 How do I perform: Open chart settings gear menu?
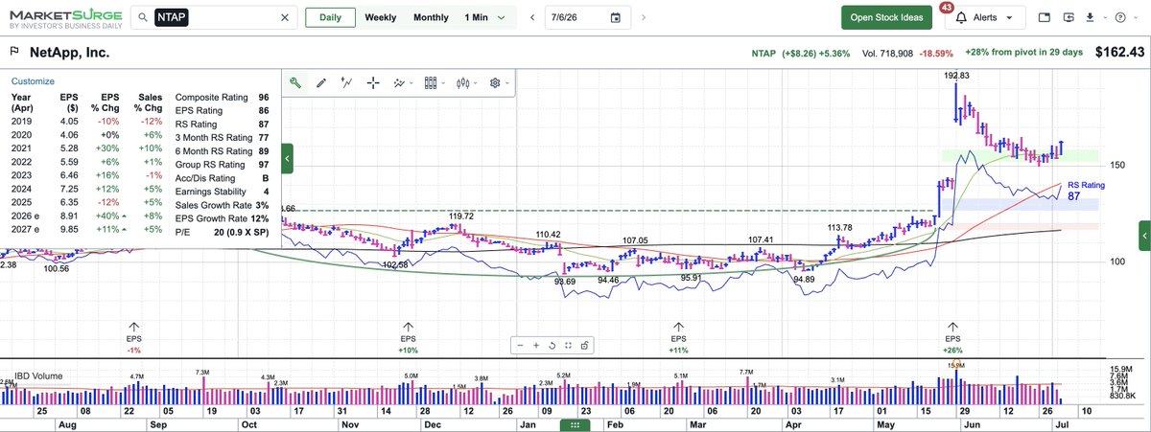(x=499, y=83)
